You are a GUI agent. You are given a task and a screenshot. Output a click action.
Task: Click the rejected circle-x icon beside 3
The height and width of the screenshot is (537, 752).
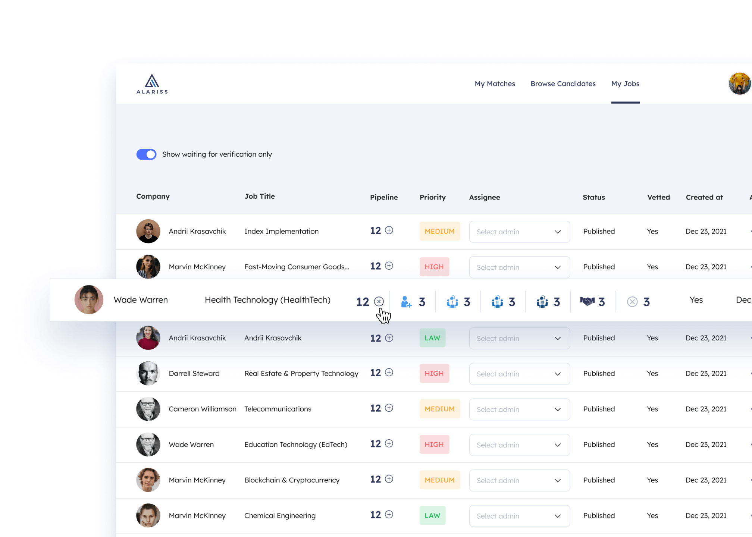click(x=632, y=302)
